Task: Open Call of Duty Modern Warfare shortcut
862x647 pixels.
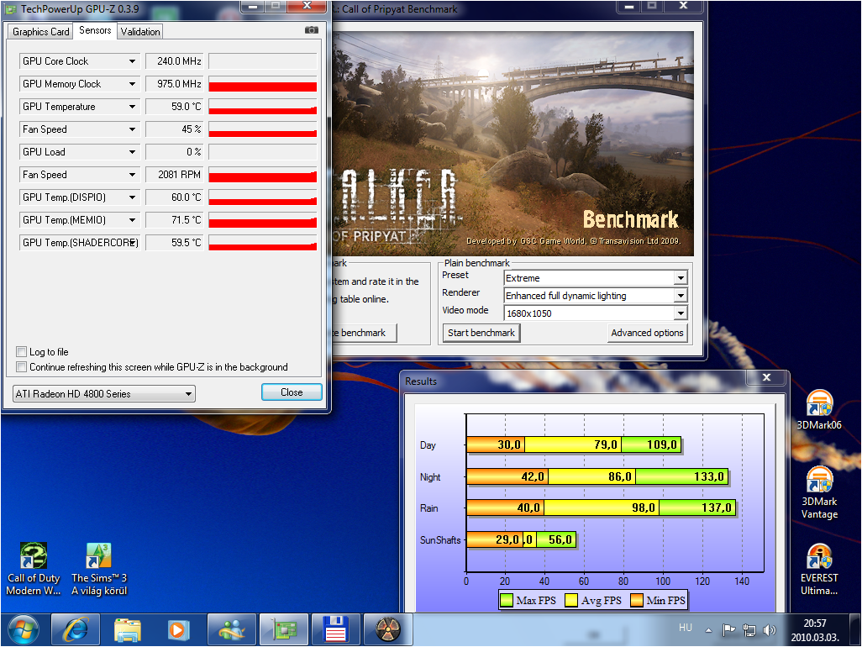Action: [x=34, y=570]
